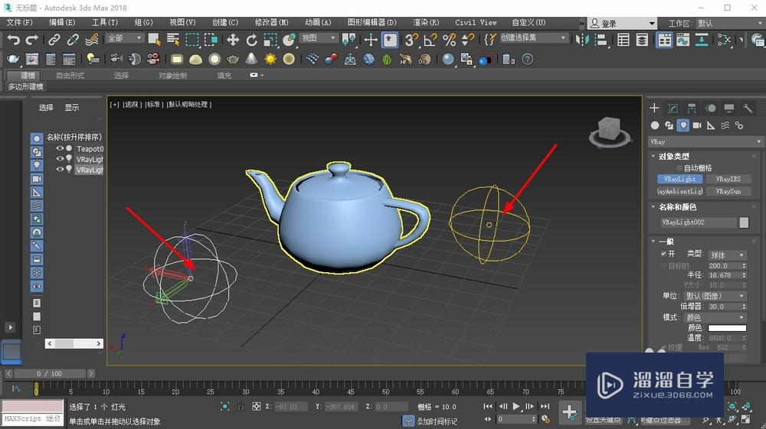
Task: Switch to the Hierarchy panel tab
Action: tap(691, 109)
